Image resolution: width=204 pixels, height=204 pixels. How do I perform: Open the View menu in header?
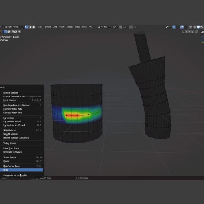point(40,27)
